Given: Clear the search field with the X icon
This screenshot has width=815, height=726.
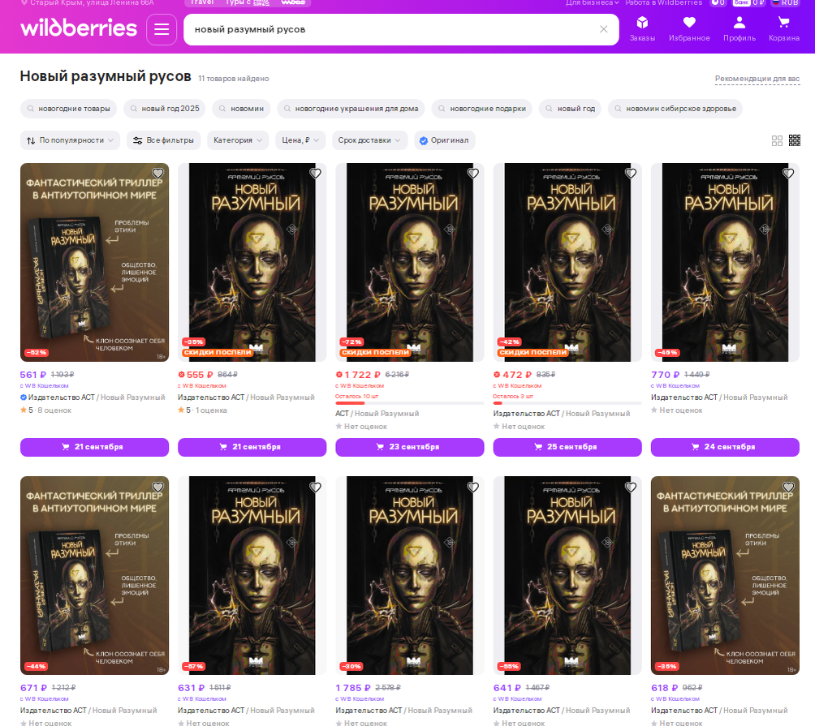Looking at the screenshot, I should click(x=603, y=29).
